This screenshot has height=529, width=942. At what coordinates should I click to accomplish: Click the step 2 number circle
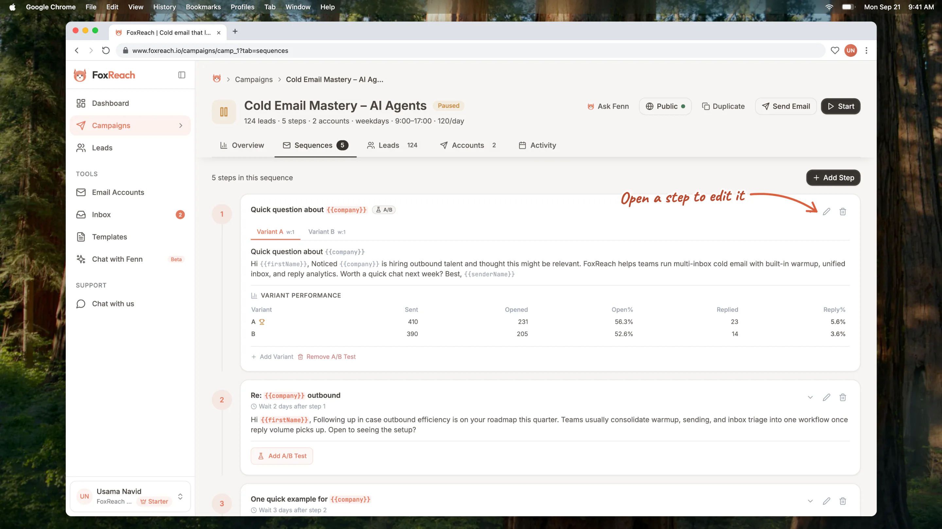coord(222,400)
